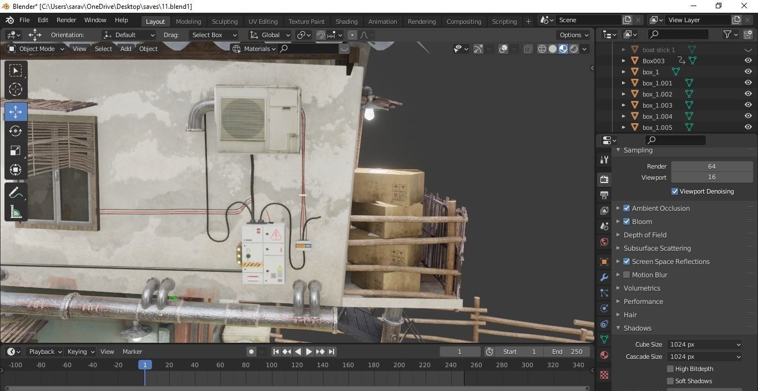Screen dimensions: 758x391
Task: Open the Render properties tab icon
Action: pyautogui.click(x=604, y=179)
